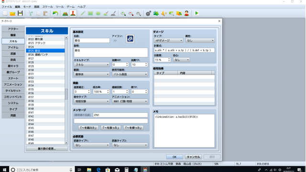Screen dimensions: 306x172
Task: Open the ツール menu
Action: pos(59,7)
